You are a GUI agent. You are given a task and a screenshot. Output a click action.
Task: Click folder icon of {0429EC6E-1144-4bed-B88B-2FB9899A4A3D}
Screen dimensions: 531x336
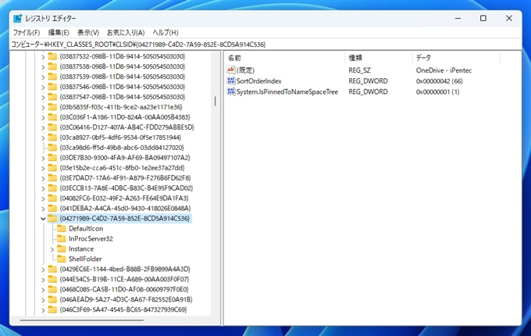[x=52, y=270]
